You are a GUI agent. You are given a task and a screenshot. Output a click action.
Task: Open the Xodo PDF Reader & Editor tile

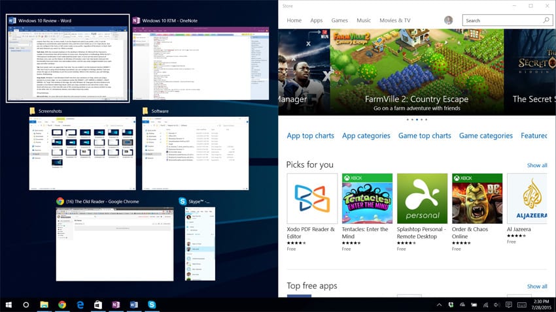click(x=312, y=212)
